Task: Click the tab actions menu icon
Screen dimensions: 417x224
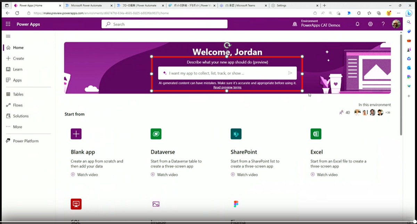Action: (7, 6)
